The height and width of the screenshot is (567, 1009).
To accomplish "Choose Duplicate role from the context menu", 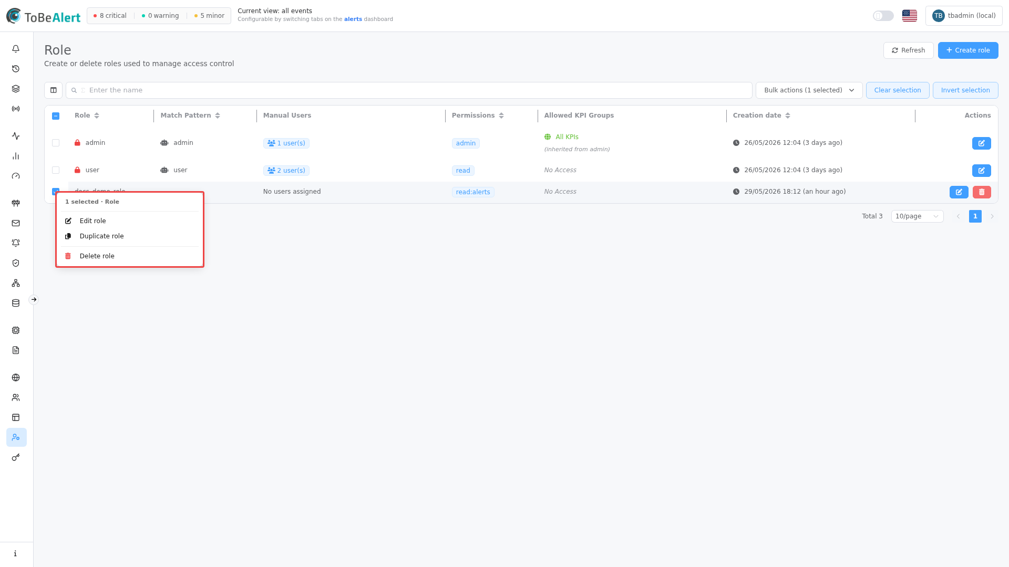I will point(130,236).
